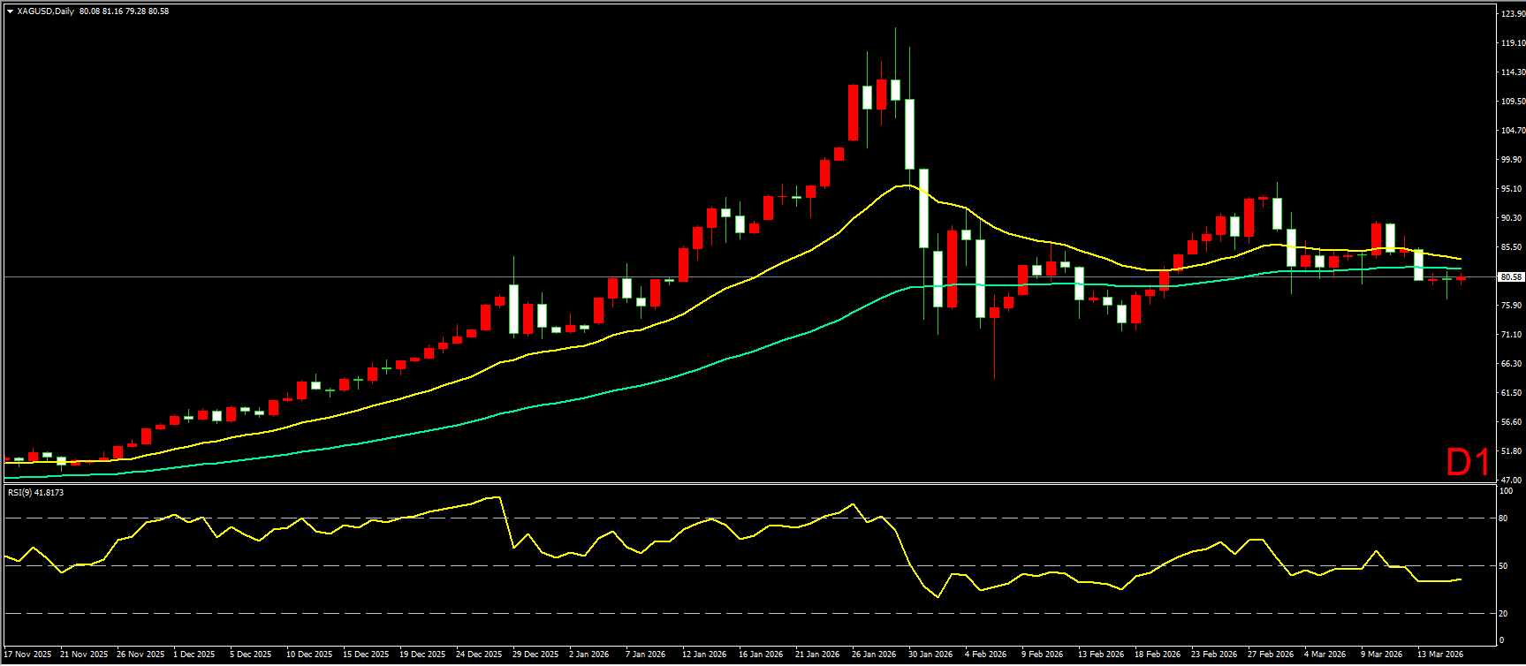Click the RSI scale value 80
Image resolution: width=1526 pixels, height=666 pixels.
pyautogui.click(x=1503, y=518)
